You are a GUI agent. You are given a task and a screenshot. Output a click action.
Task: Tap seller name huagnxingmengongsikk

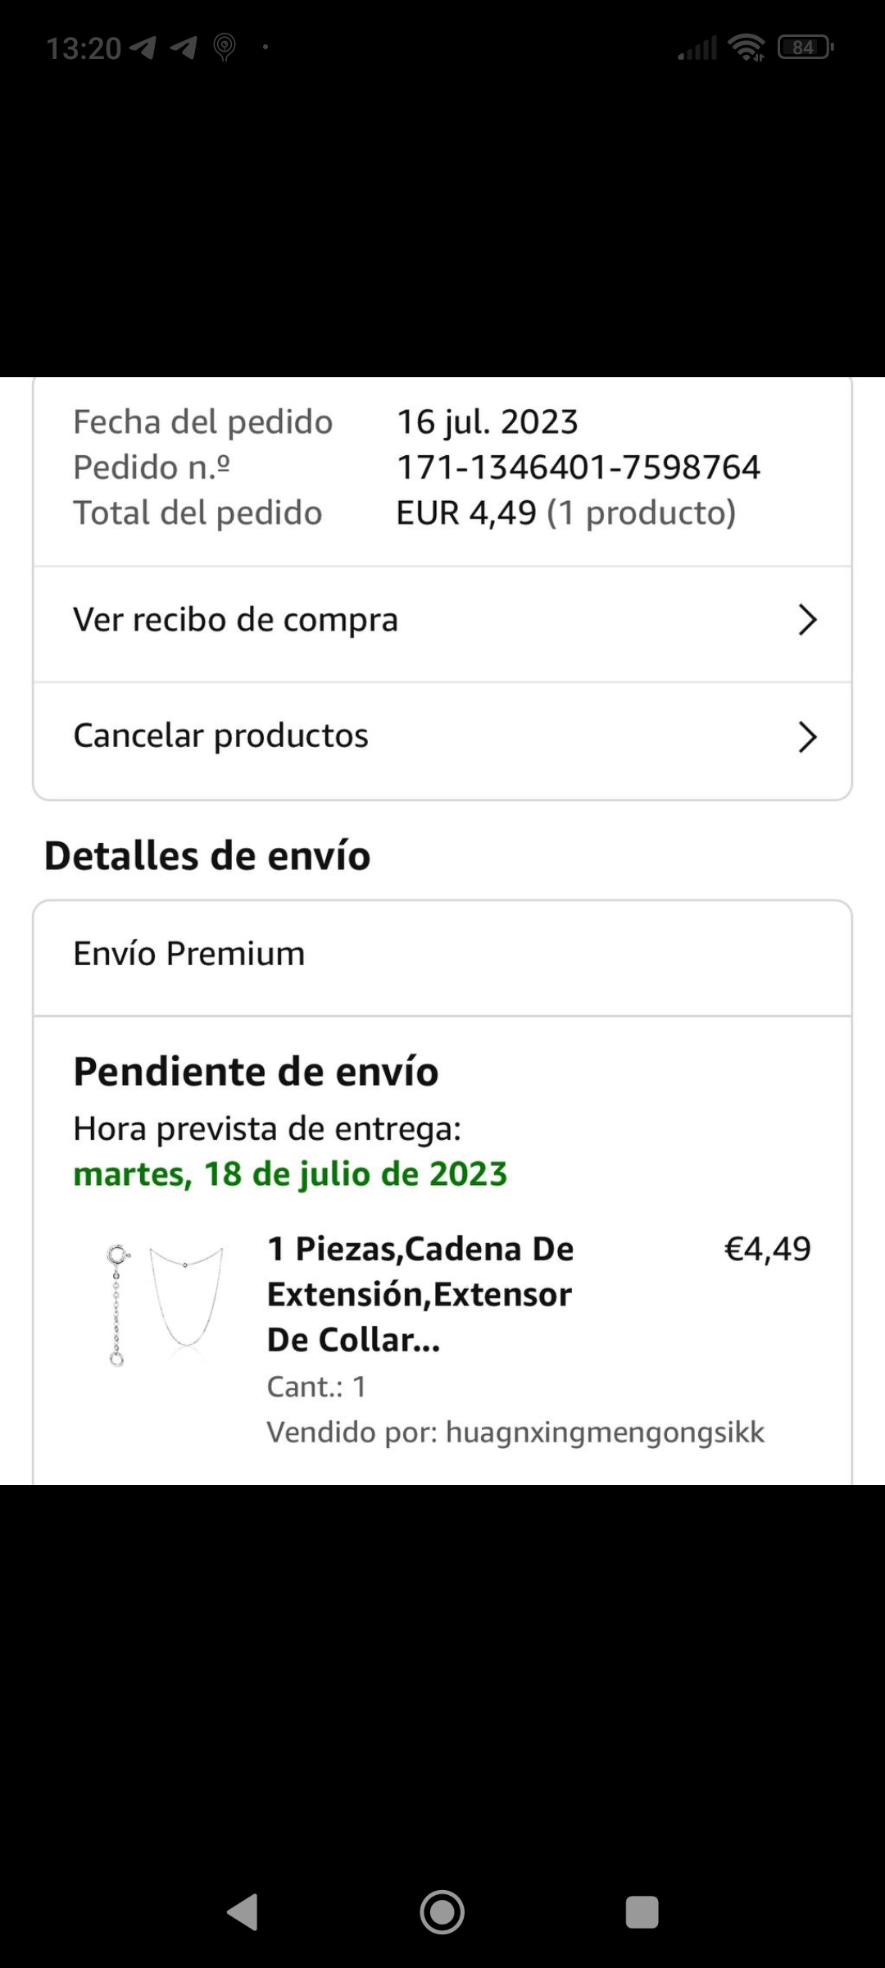[x=605, y=1432]
